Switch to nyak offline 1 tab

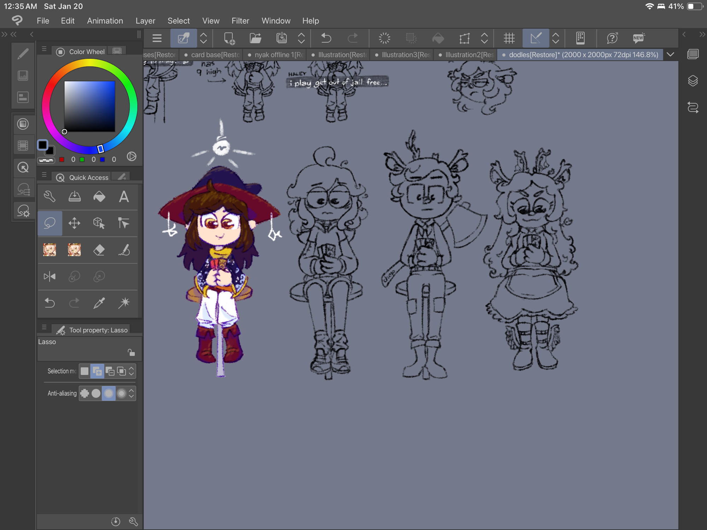275,55
